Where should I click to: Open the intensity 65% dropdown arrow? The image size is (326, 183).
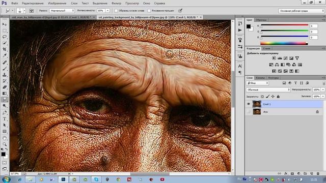107,11
